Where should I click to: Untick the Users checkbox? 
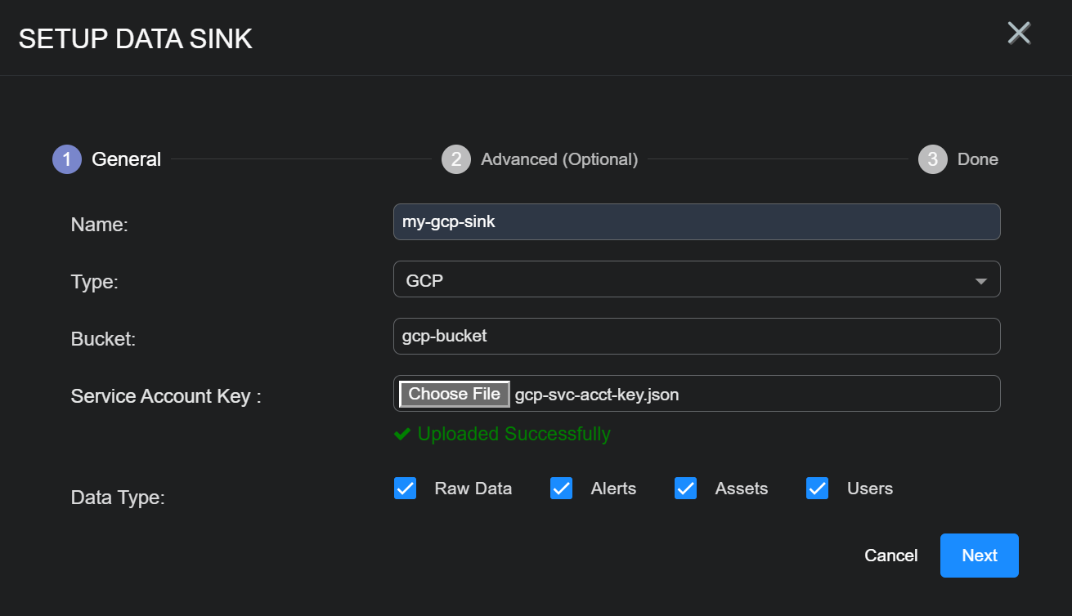pyautogui.click(x=818, y=489)
